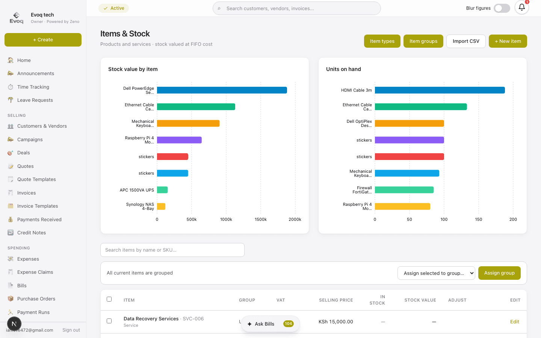Click the Dell PowerEdge stock value bar

click(x=222, y=90)
